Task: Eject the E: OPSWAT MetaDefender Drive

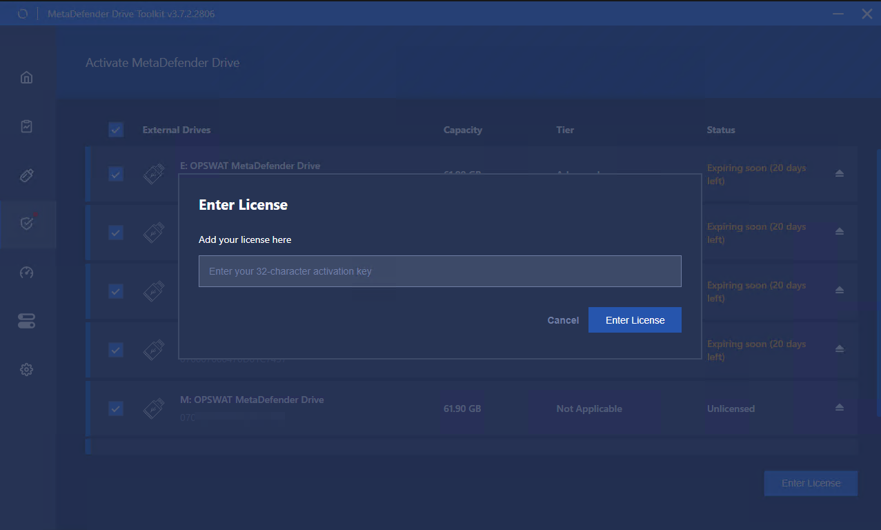Action: pos(840,174)
